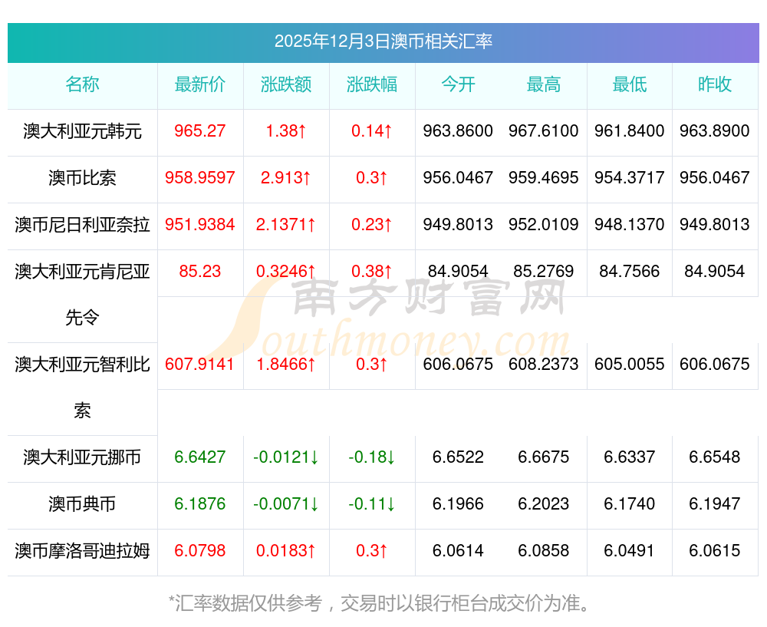Click change amount 2.913↑

pos(286,178)
